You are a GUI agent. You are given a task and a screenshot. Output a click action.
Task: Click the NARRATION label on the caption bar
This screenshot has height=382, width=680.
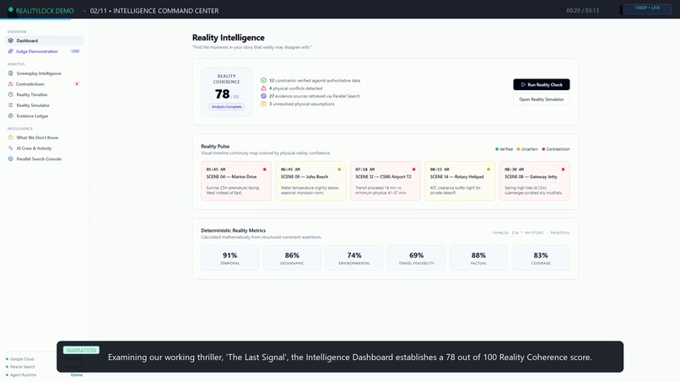tap(81, 350)
